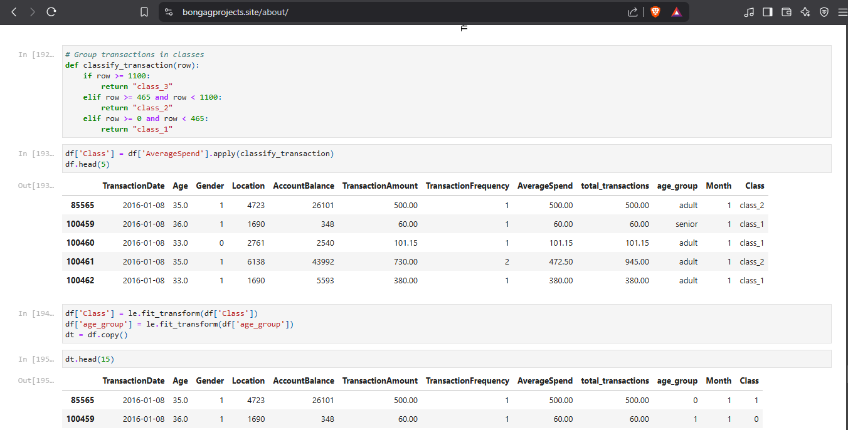Open the share icon in the address bar
Screen dimensions: 848x430
point(633,12)
